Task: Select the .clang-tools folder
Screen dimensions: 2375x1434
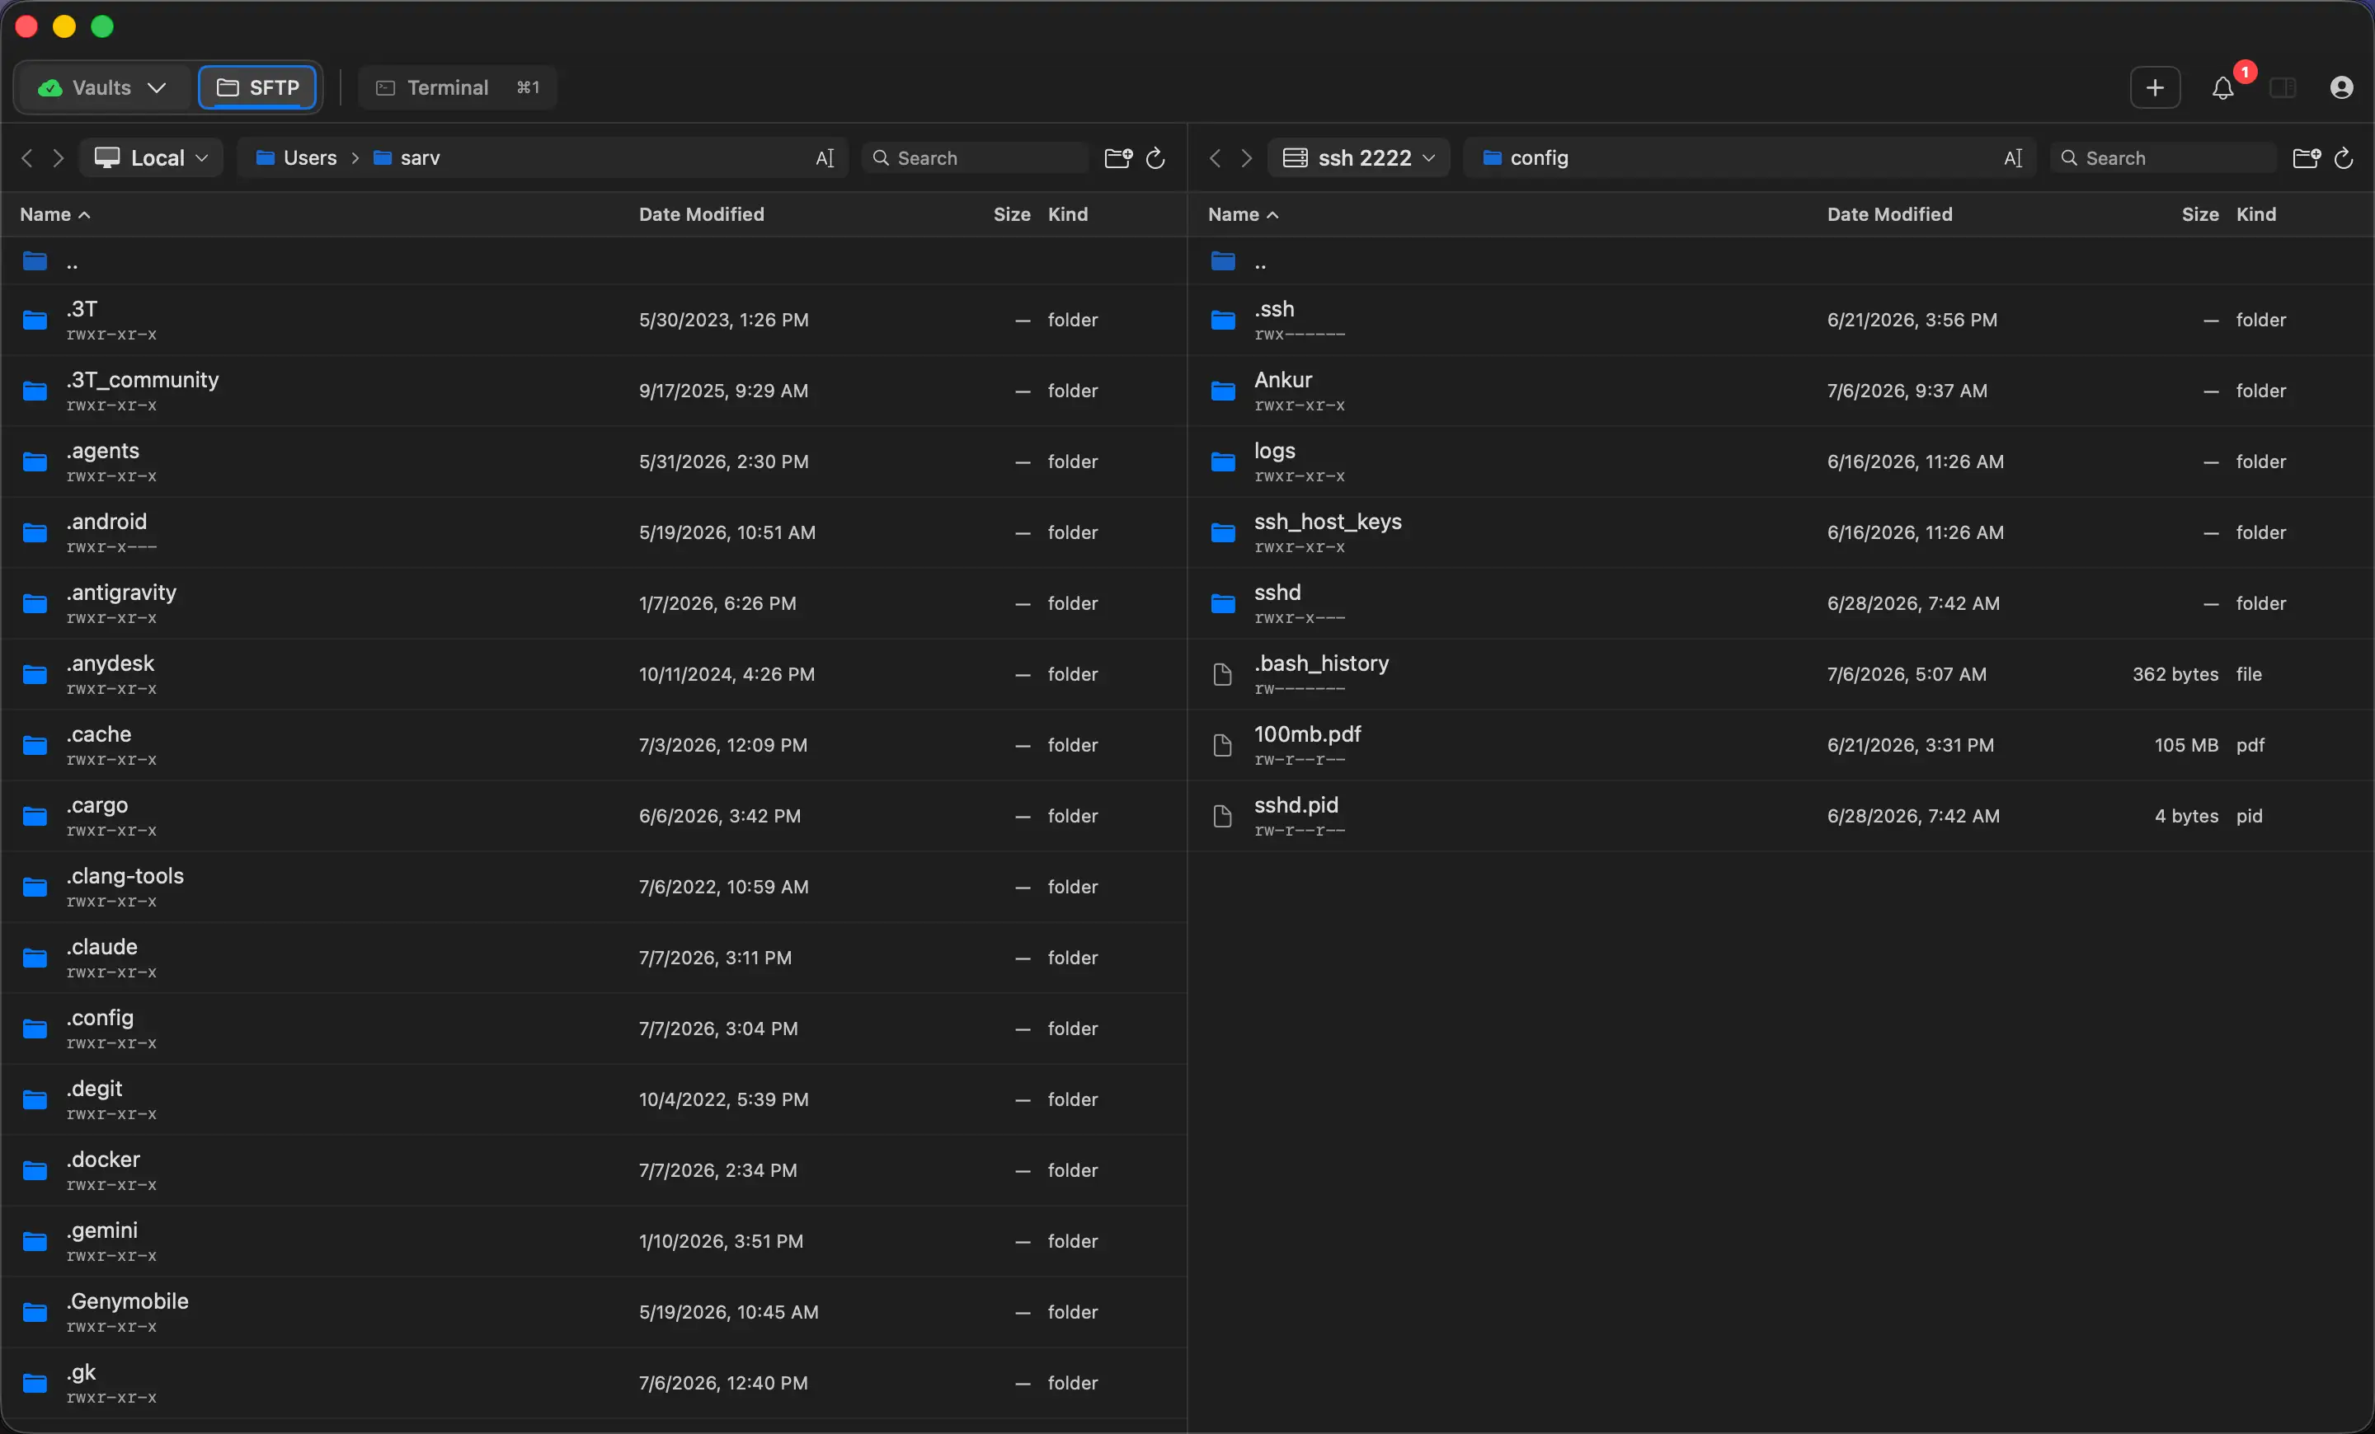Action: click(594, 887)
